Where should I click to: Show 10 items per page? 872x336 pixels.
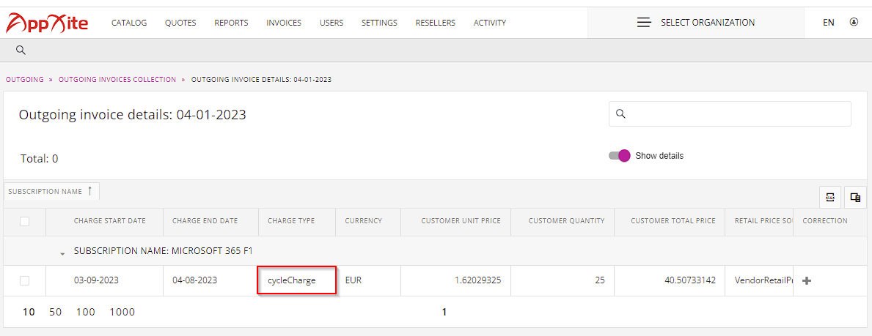point(29,312)
